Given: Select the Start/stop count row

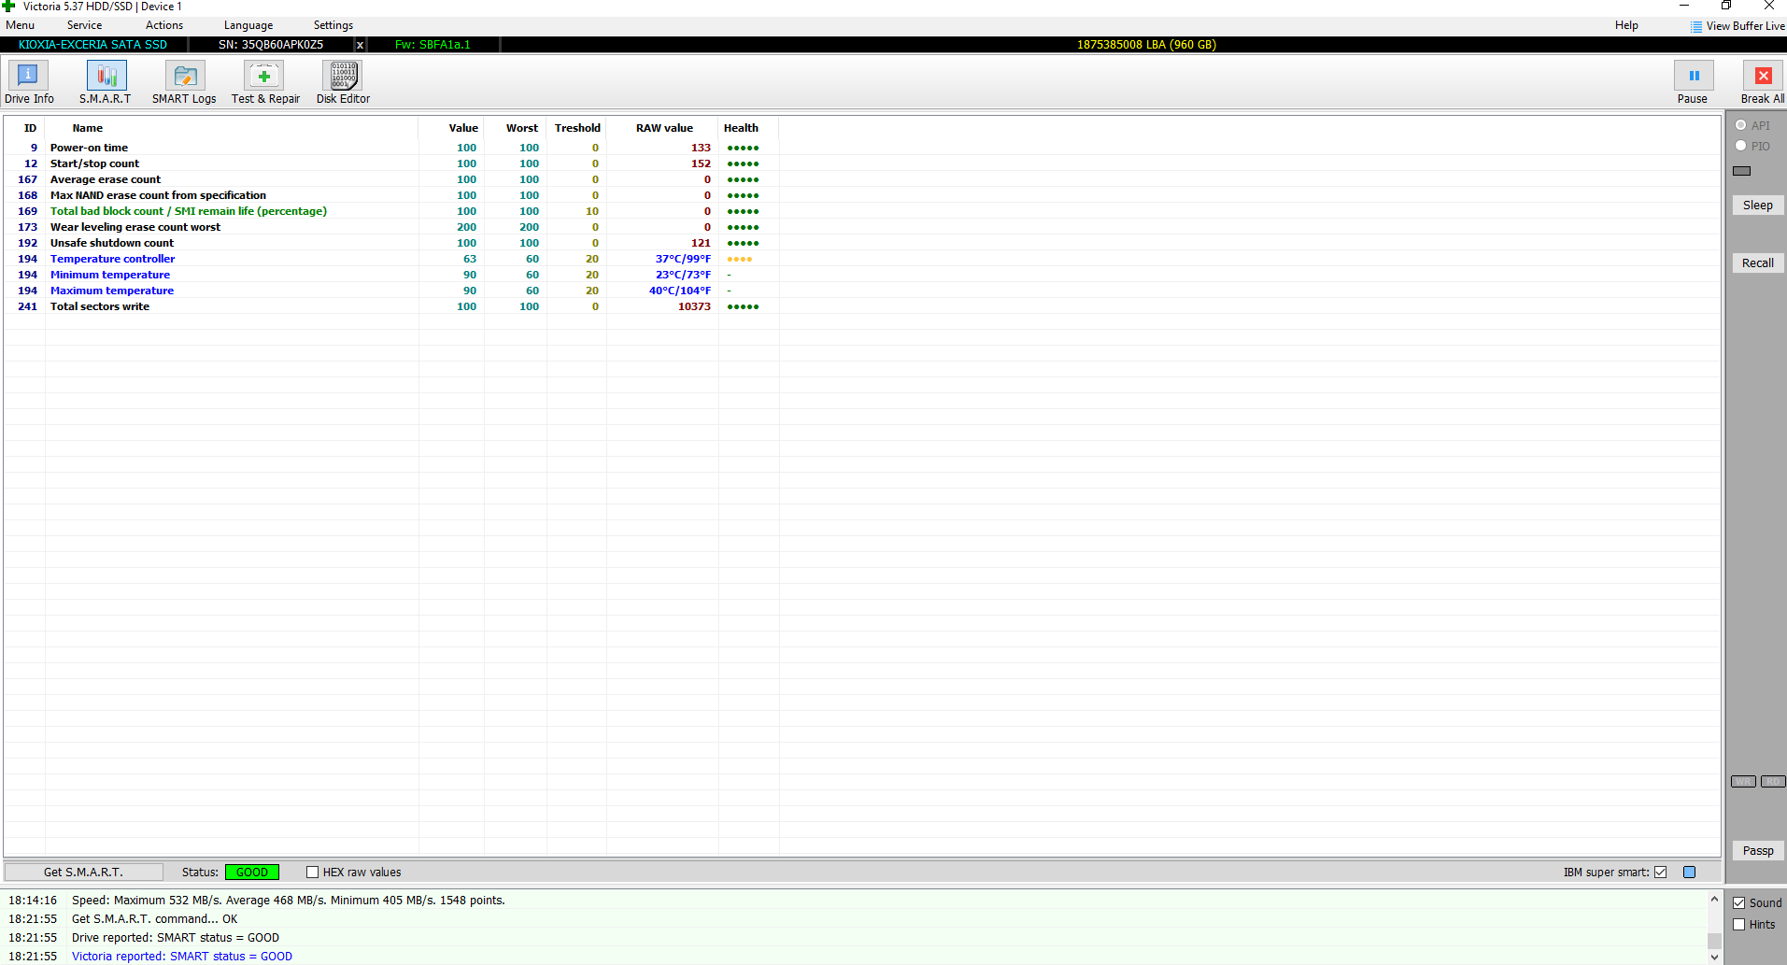Looking at the screenshot, I should point(391,163).
